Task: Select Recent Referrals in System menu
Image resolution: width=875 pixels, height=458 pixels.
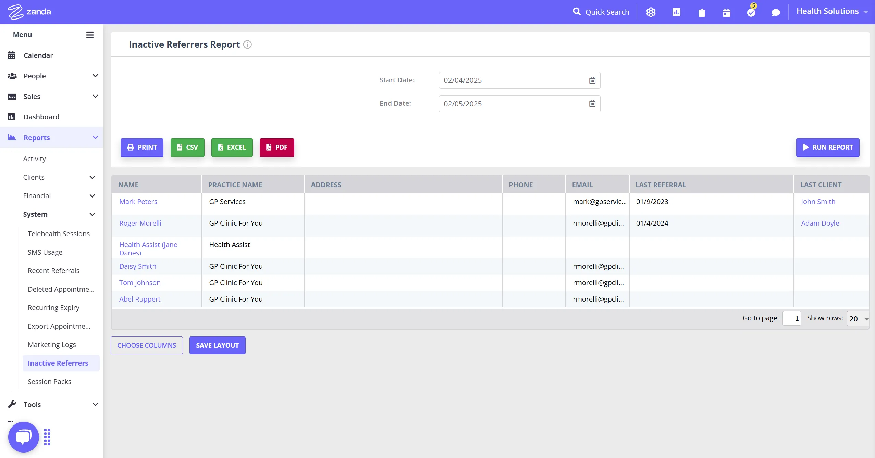Action: (53, 271)
